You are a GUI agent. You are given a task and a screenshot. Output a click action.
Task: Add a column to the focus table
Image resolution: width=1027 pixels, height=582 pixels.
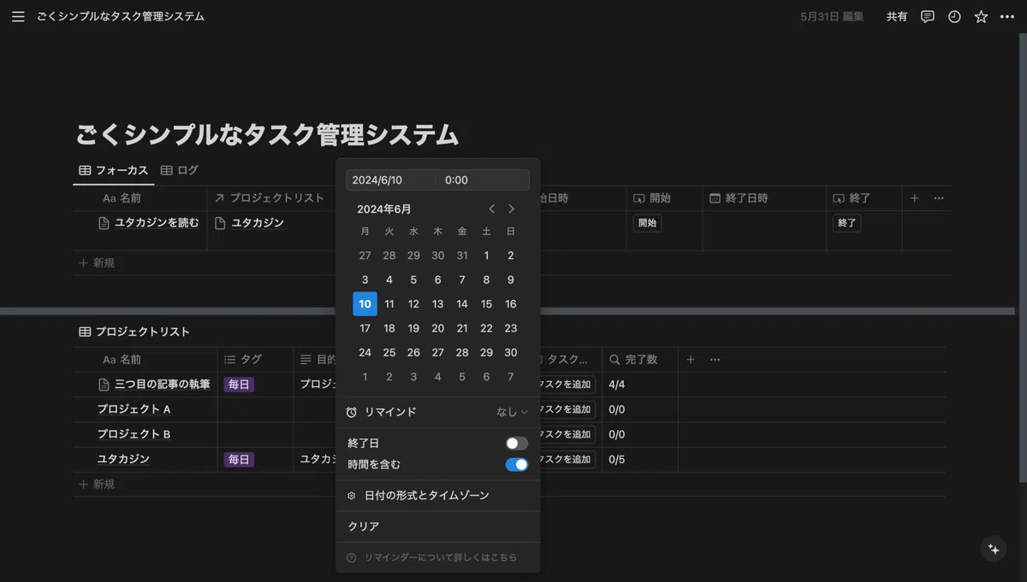(x=914, y=197)
